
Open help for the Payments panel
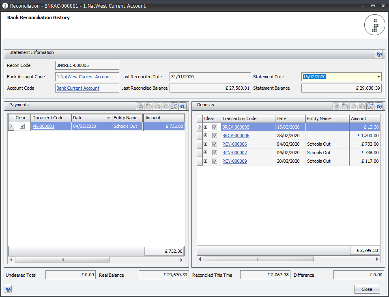point(183,106)
